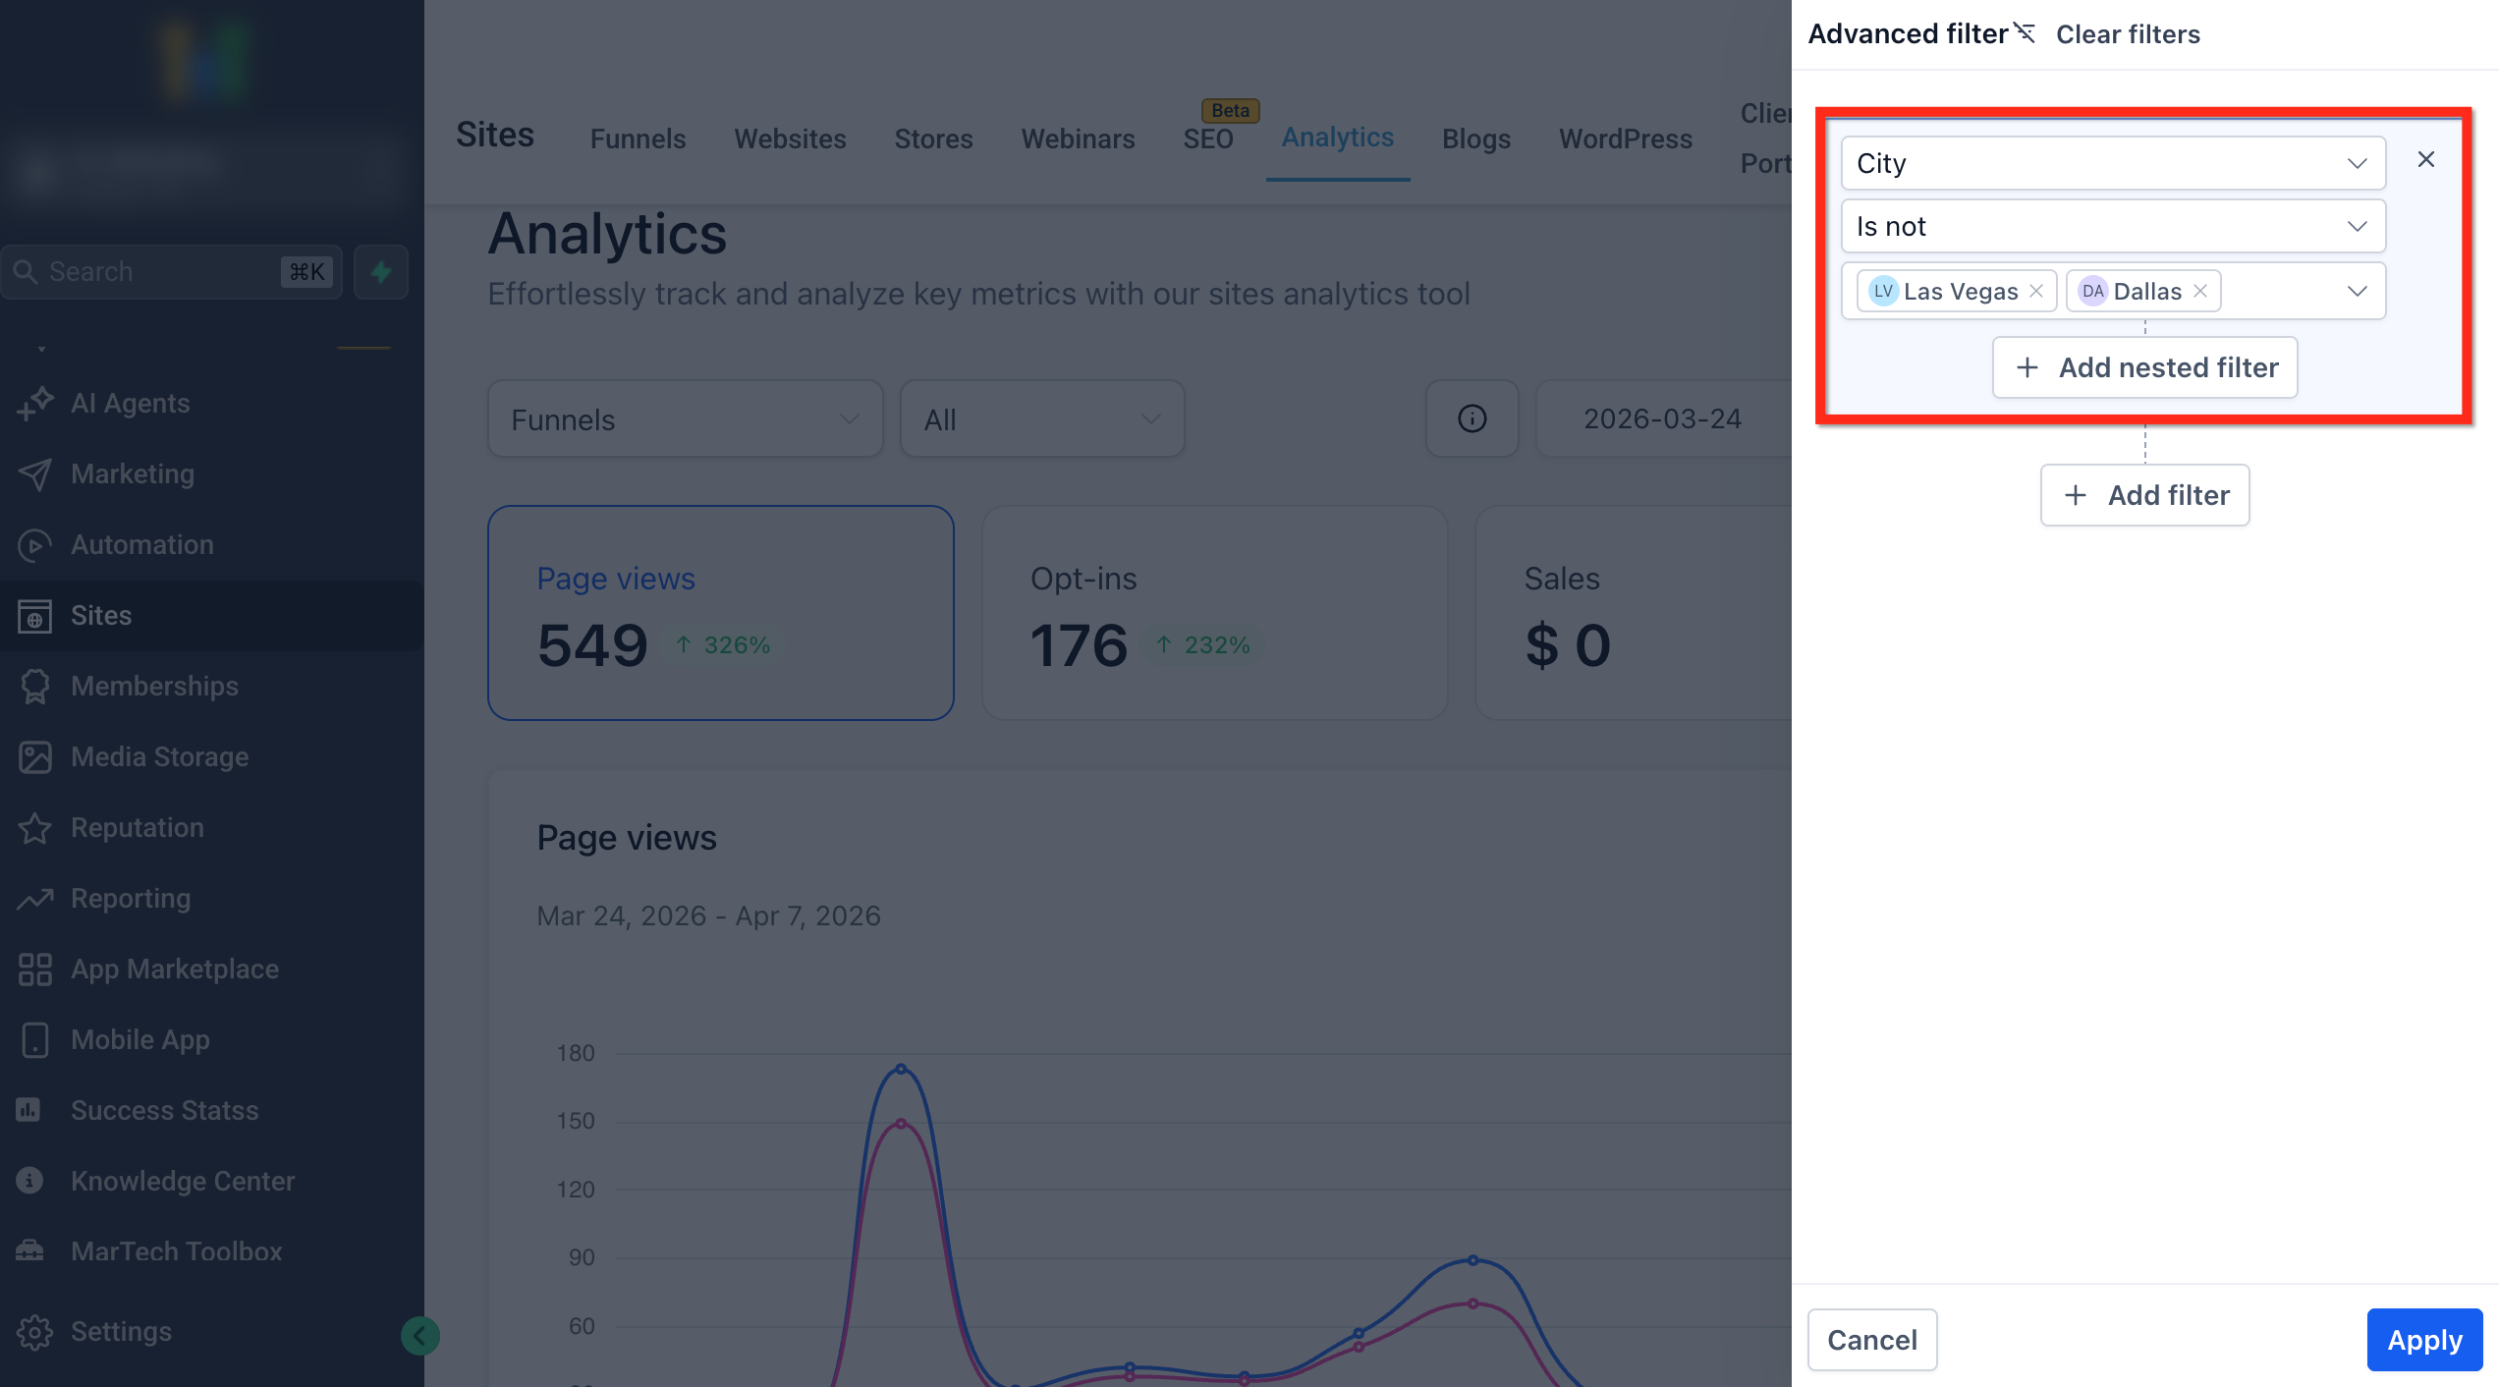Click the lightning bolt quick actions icon

point(381,272)
